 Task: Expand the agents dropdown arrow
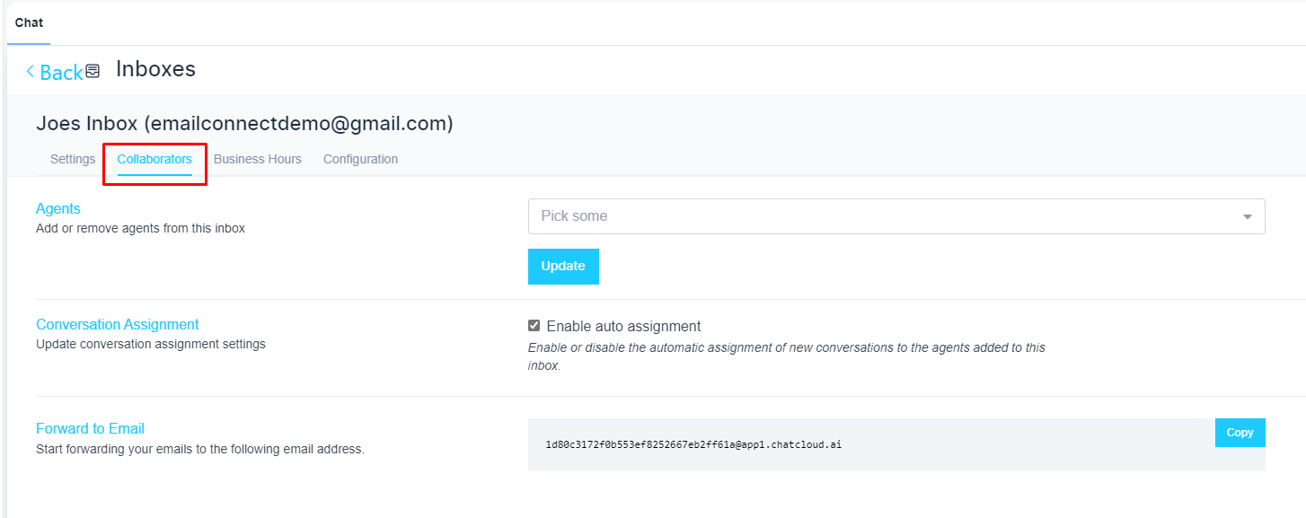click(1247, 216)
